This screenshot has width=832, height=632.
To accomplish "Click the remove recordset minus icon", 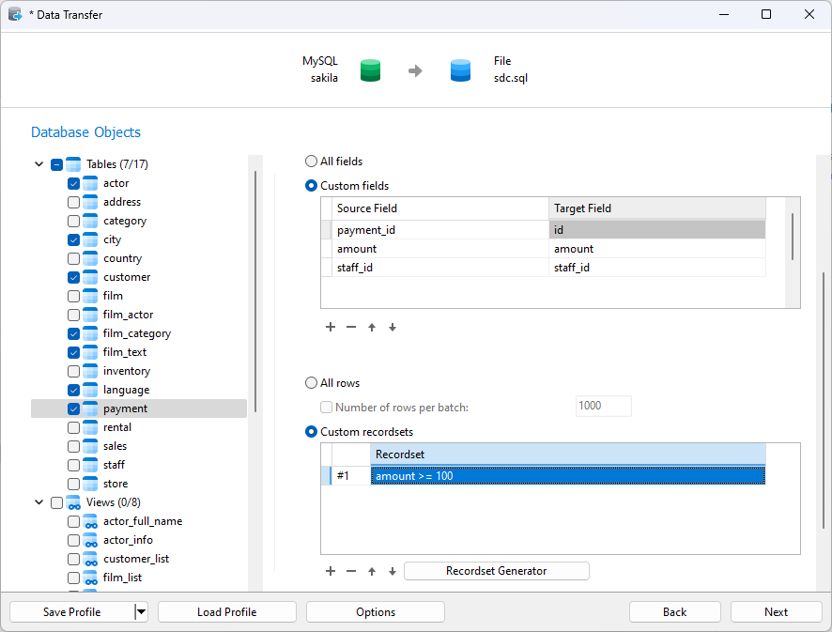I will click(x=351, y=571).
